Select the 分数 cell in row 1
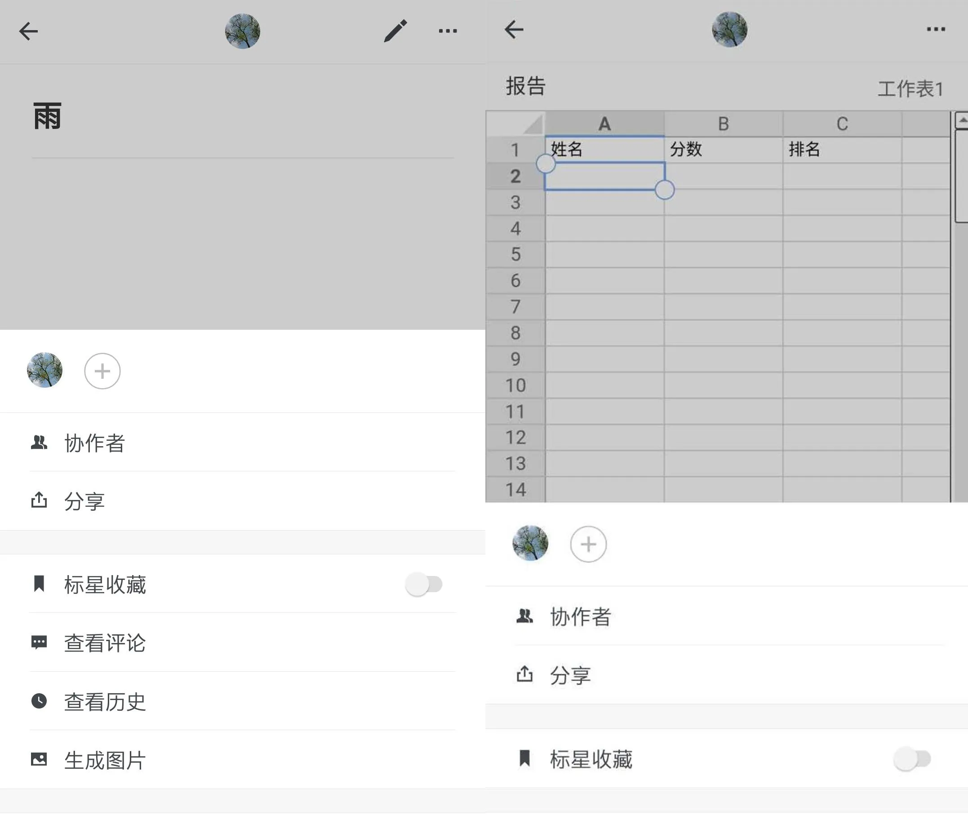This screenshot has height=815, width=968. click(723, 149)
